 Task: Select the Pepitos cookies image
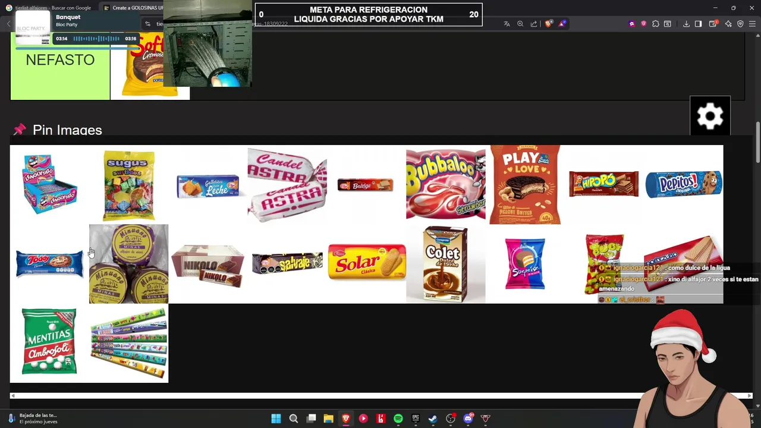[x=684, y=185]
